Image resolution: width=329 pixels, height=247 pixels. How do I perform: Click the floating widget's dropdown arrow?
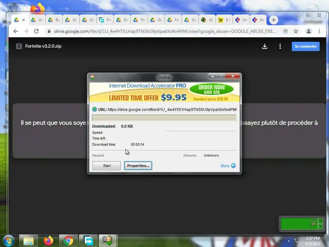(x=321, y=227)
